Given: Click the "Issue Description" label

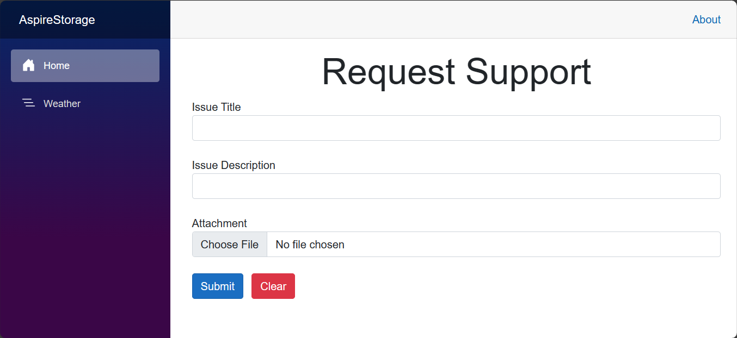Looking at the screenshot, I should click(234, 165).
